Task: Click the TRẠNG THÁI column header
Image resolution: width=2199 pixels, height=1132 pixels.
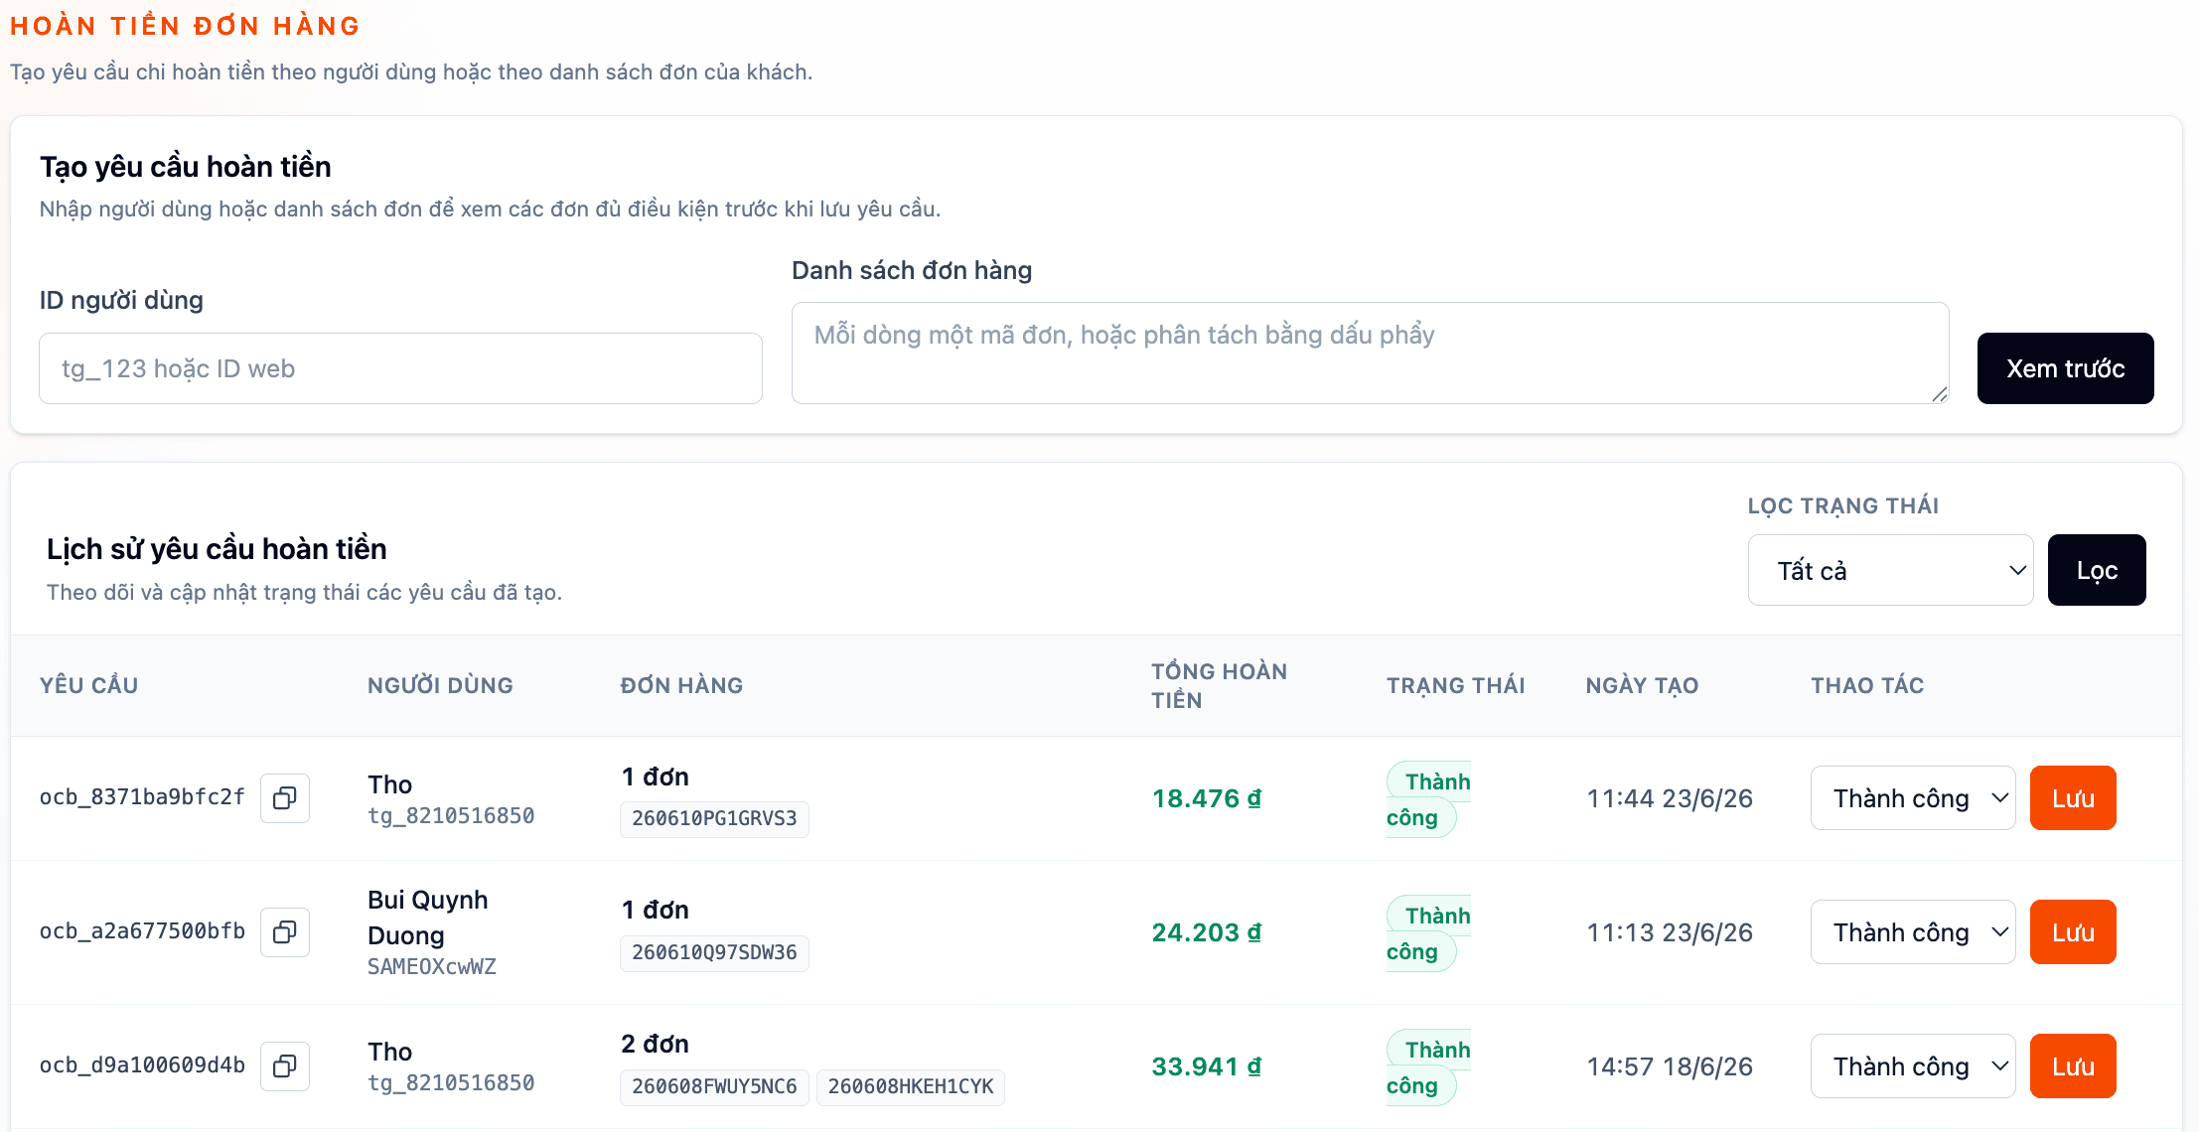Action: coord(1455,685)
